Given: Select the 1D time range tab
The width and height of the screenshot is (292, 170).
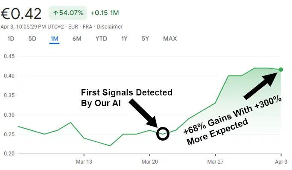Looking at the screenshot, I should coord(11,39).
